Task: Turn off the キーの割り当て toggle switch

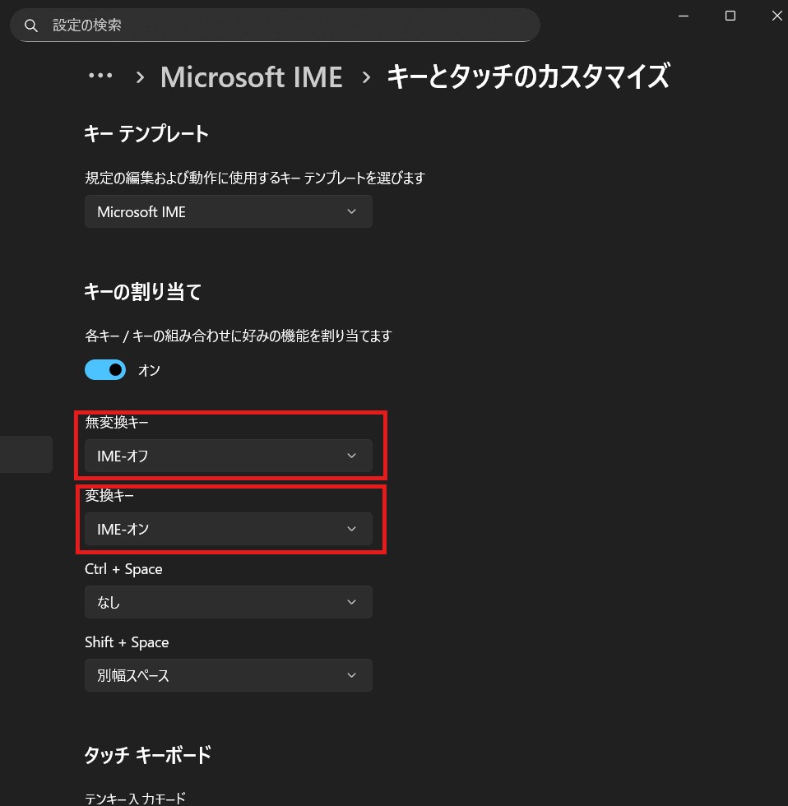Action: [105, 370]
